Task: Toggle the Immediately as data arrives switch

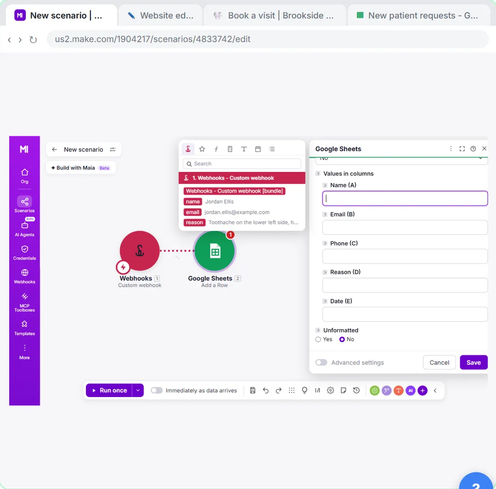Action: click(157, 390)
